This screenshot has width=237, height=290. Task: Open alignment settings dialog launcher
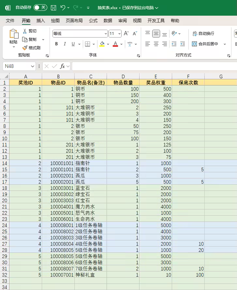229,56
